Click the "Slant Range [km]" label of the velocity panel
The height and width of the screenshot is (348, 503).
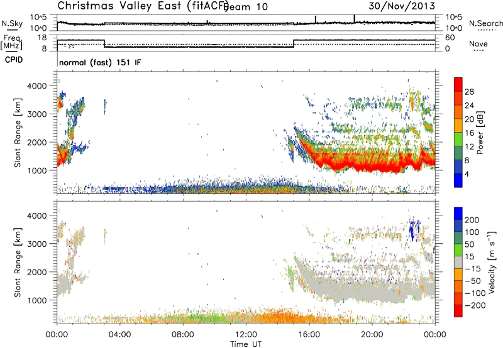[18, 263]
